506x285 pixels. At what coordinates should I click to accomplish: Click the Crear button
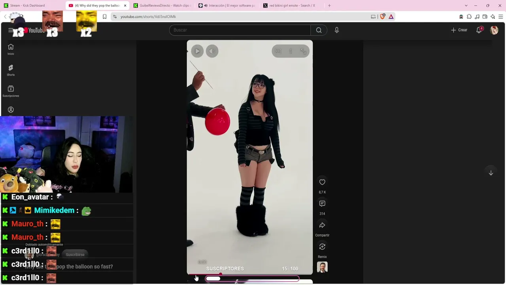click(459, 30)
